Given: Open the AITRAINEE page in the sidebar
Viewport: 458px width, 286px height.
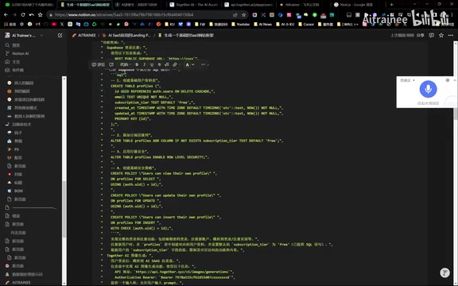Looking at the screenshot, I should [18, 283].
